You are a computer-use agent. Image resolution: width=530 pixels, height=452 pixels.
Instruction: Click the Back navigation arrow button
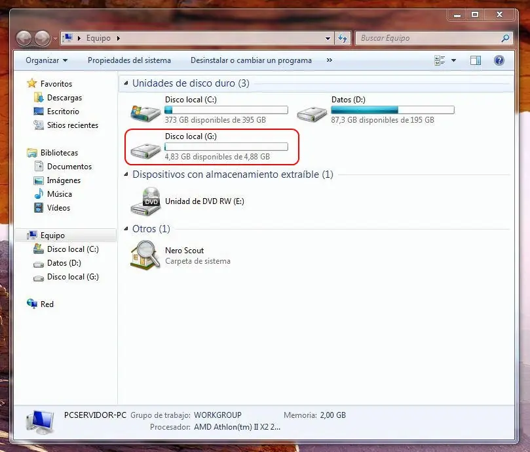(24, 38)
